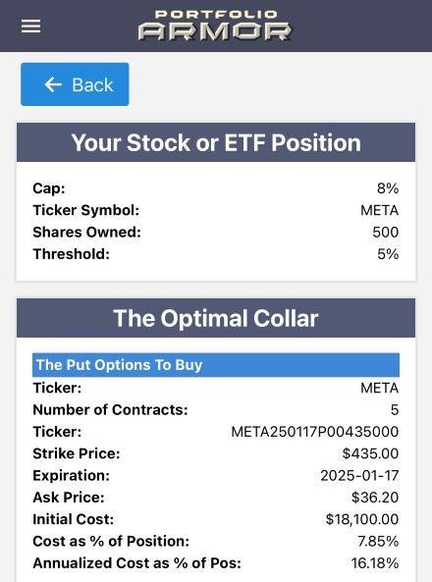Screen dimensions: 432x582
Task: Open the hamburger menu icon
Action: [30, 26]
